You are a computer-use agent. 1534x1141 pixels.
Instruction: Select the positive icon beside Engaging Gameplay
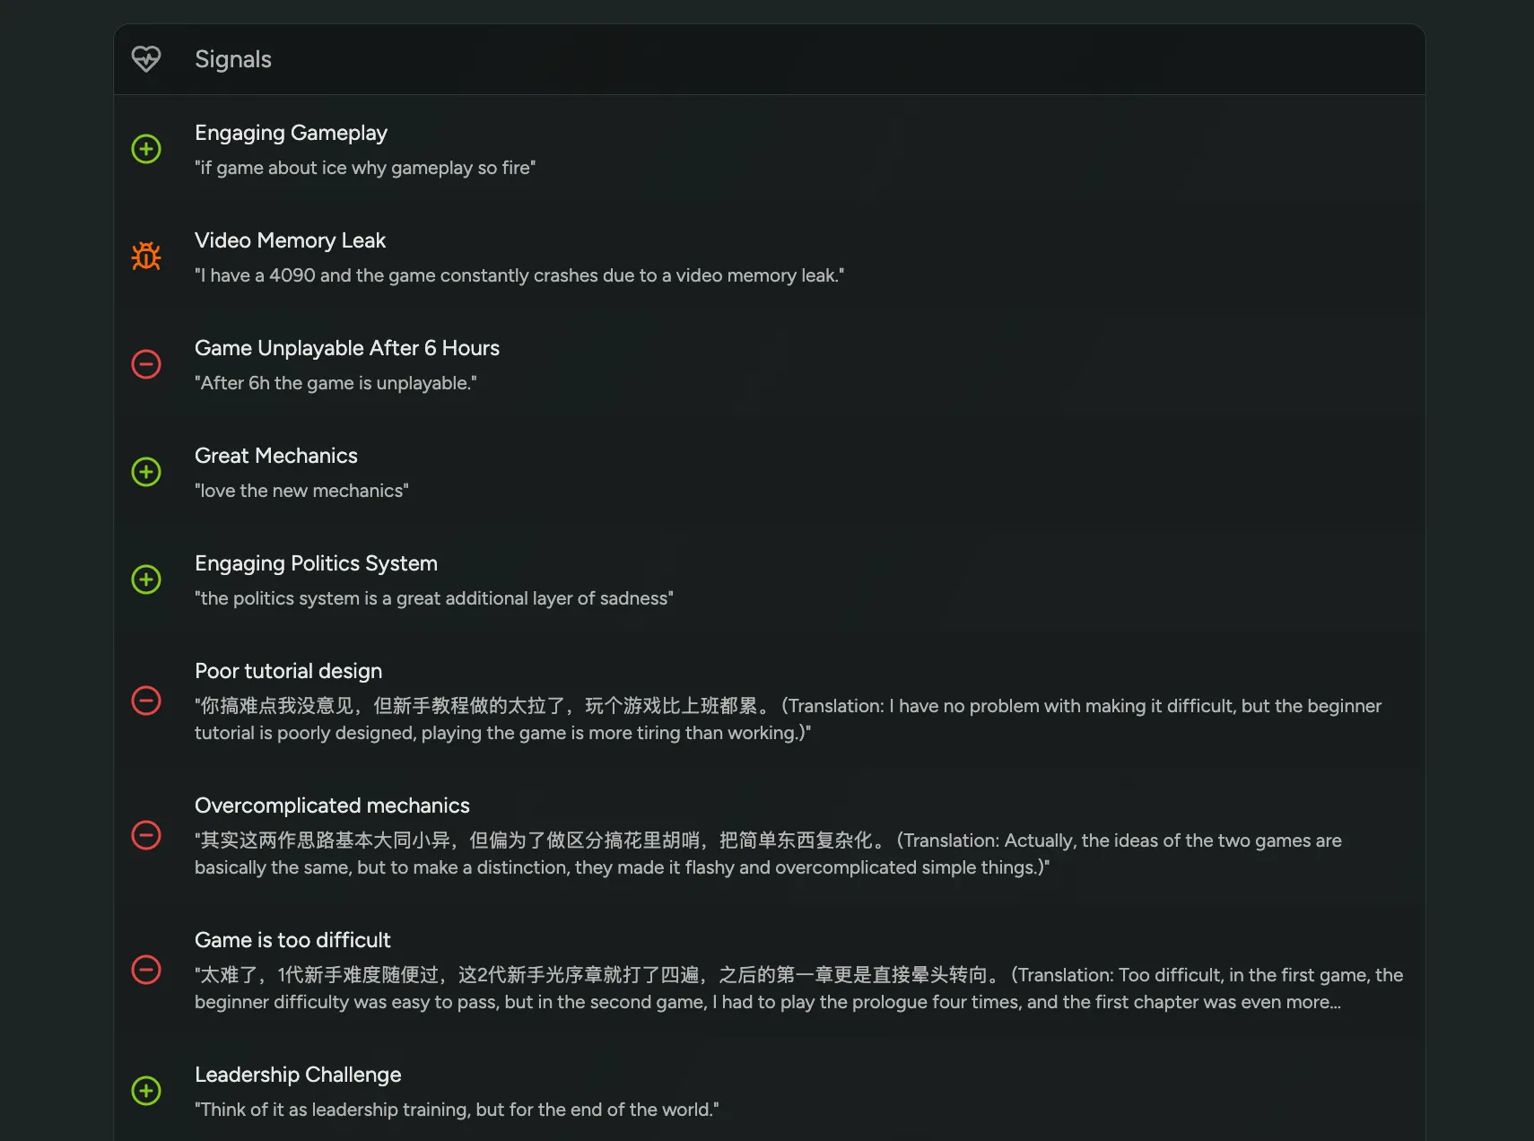pyautogui.click(x=146, y=149)
